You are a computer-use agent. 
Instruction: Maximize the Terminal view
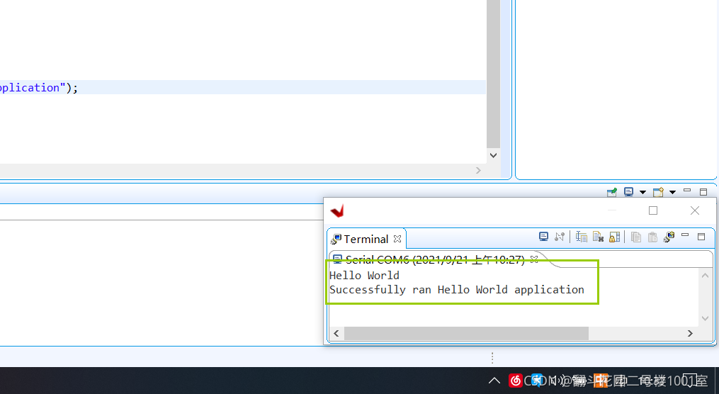pos(701,237)
